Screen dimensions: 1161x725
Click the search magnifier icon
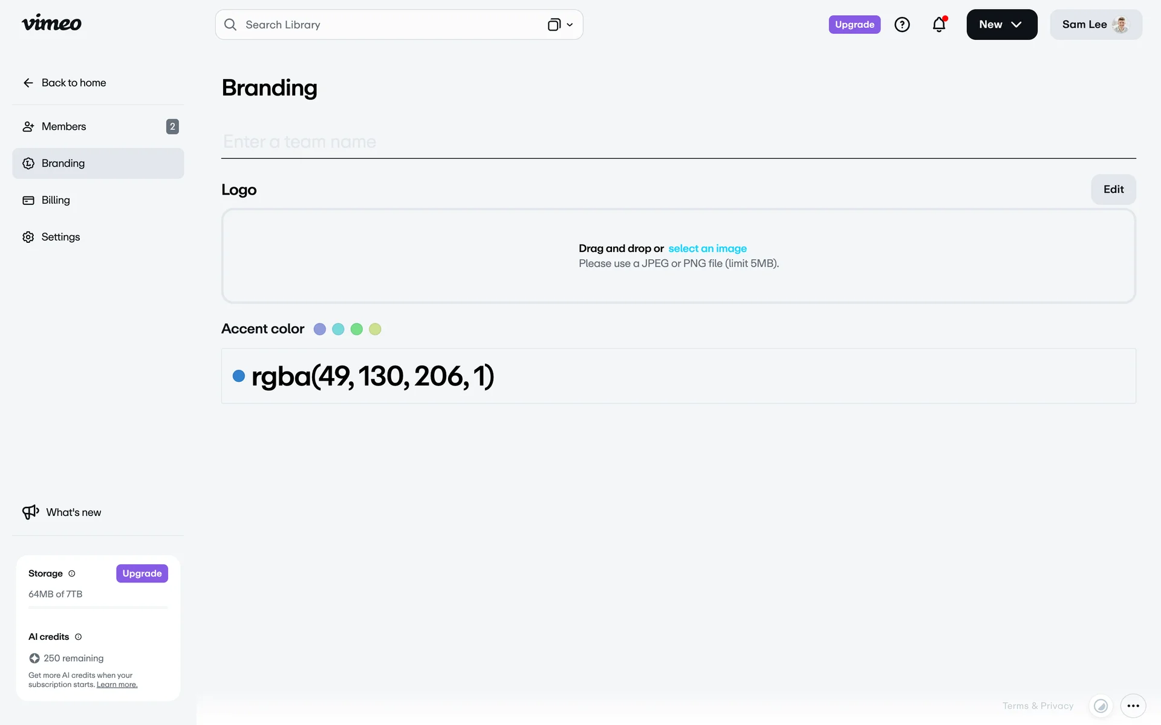[230, 25]
